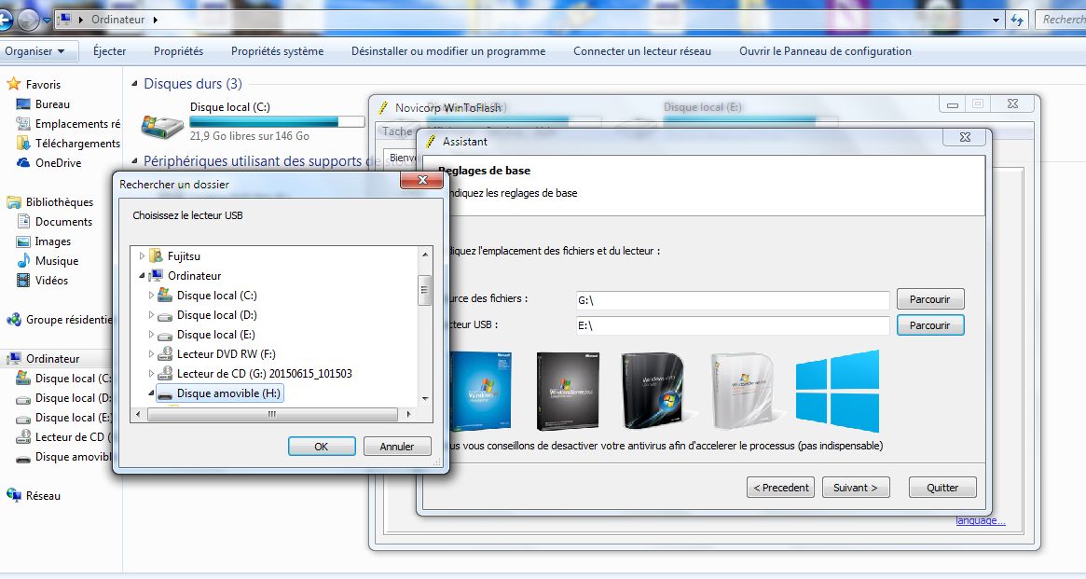The width and height of the screenshot is (1086, 579).
Task: Open Téléchargements in the Favoris sidebar
Action: pos(77,144)
